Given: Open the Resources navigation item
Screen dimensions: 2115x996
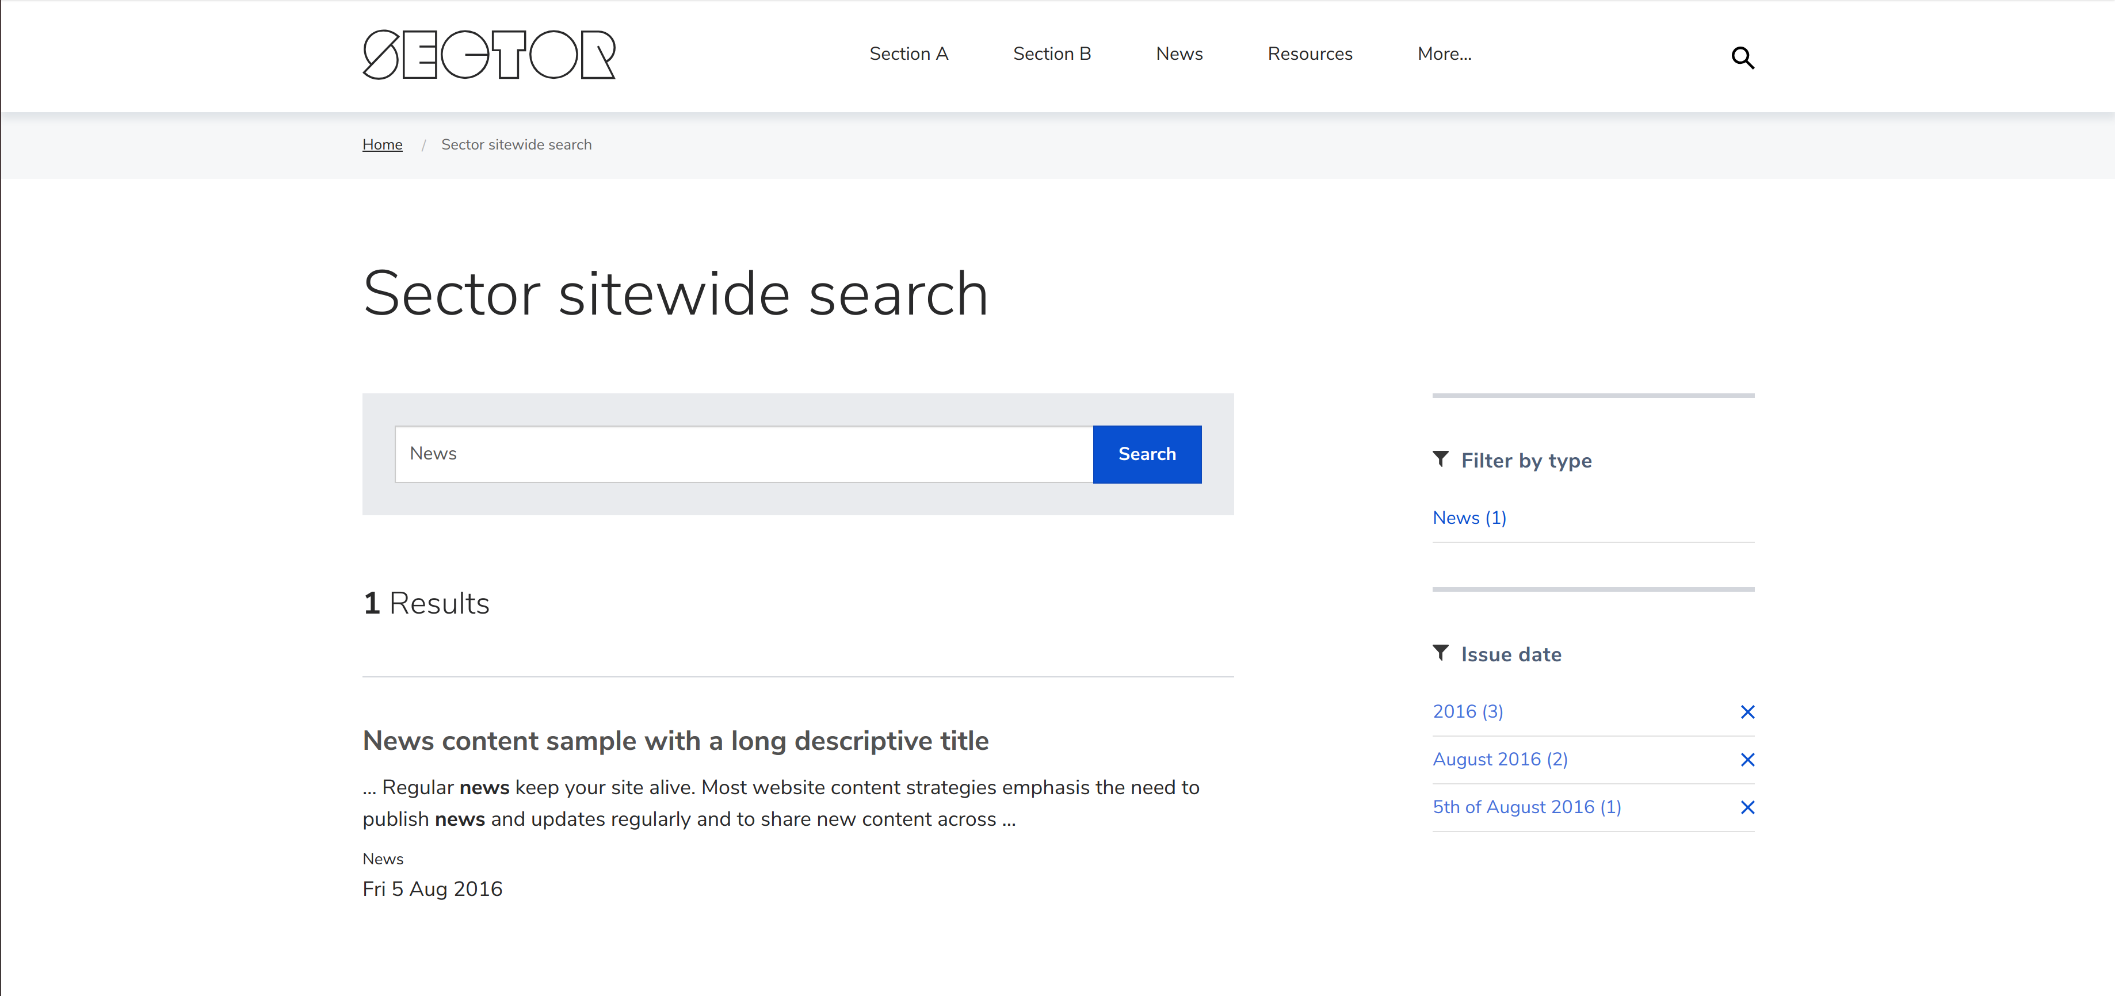Looking at the screenshot, I should click(x=1310, y=54).
